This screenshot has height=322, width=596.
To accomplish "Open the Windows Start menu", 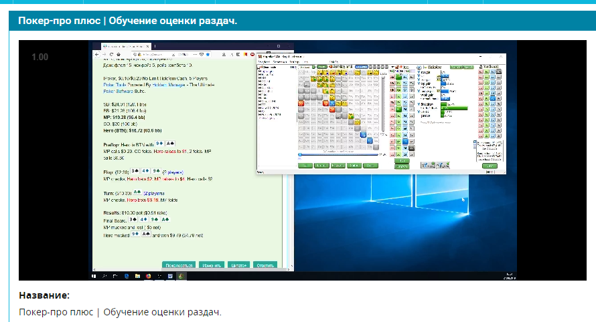I will 94,276.
